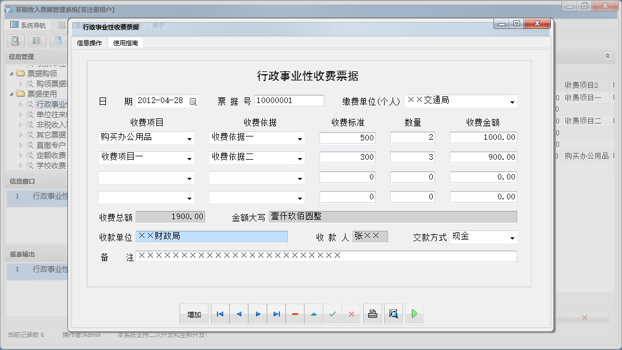Click the list view toolbar icon in main window
This screenshot has height=350, width=622.
point(36,40)
